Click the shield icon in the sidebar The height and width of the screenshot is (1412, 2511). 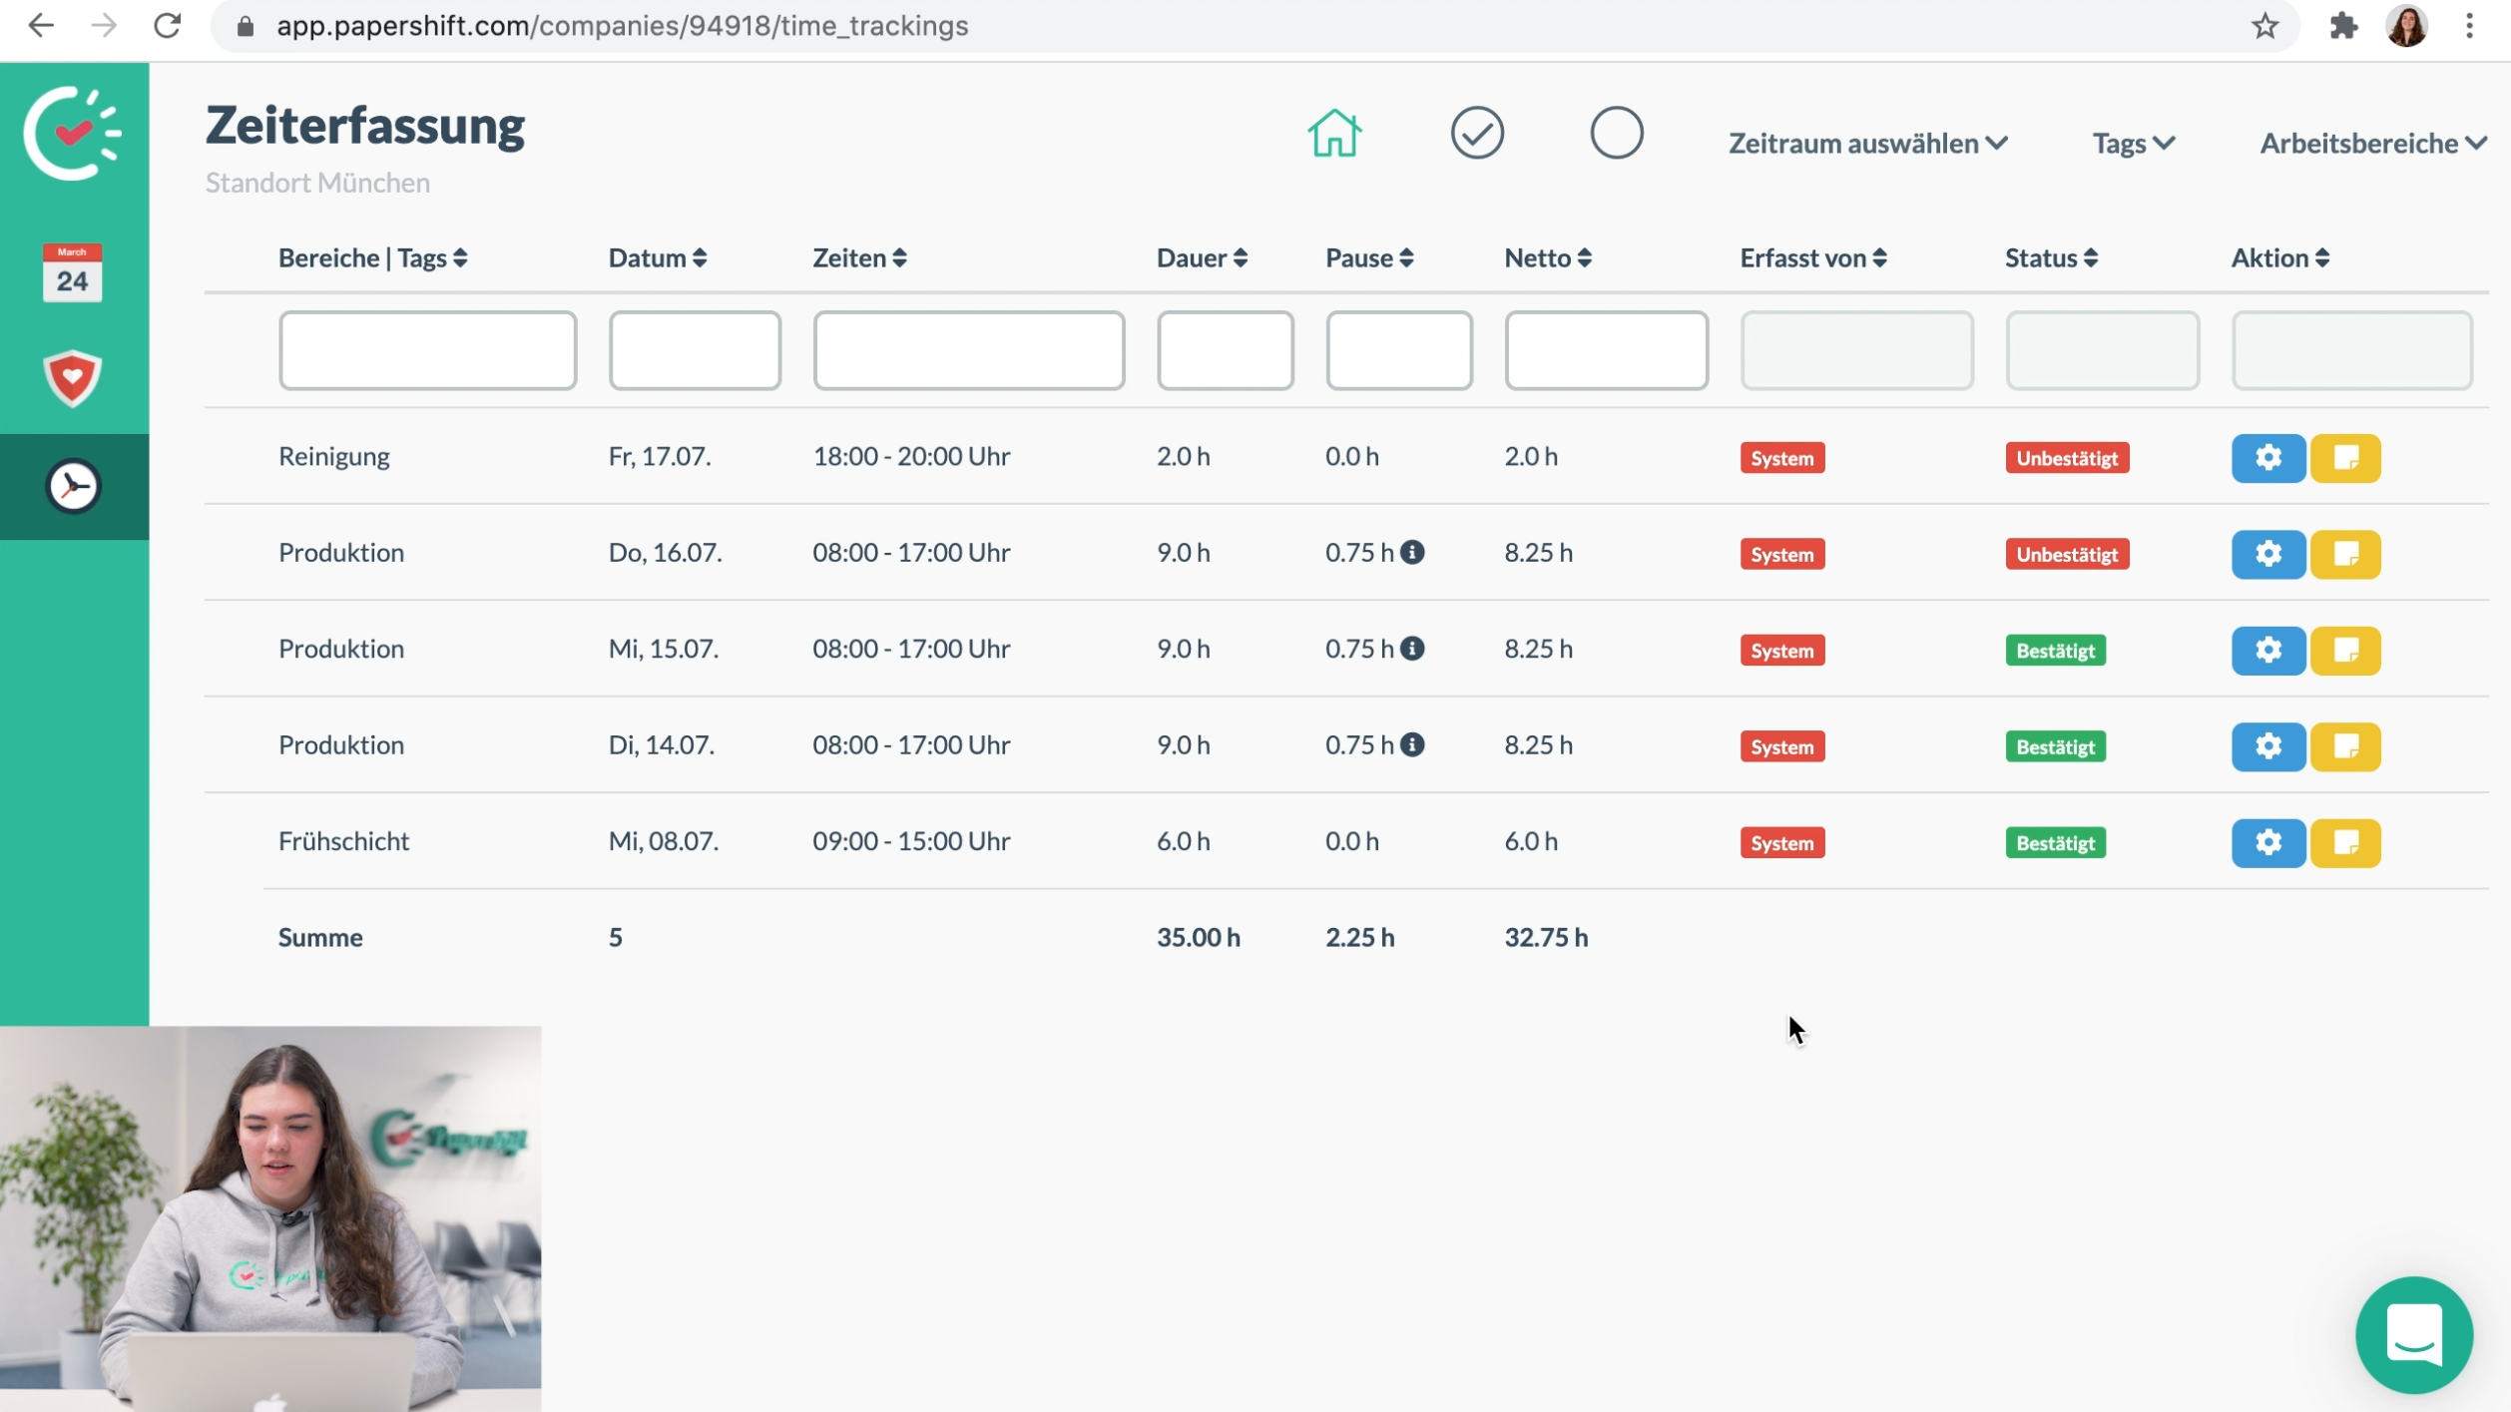click(71, 378)
